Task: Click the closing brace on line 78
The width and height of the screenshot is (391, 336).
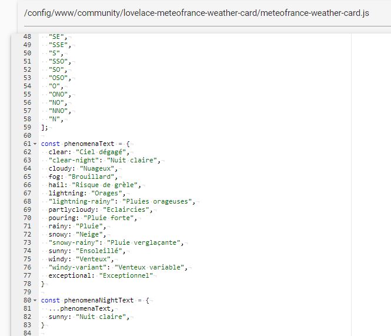Action: click(43, 284)
